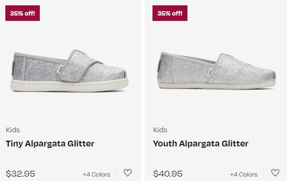Open the Tiny Alpargata Glitter product title
This screenshot has height=181, width=287.
click(50, 144)
